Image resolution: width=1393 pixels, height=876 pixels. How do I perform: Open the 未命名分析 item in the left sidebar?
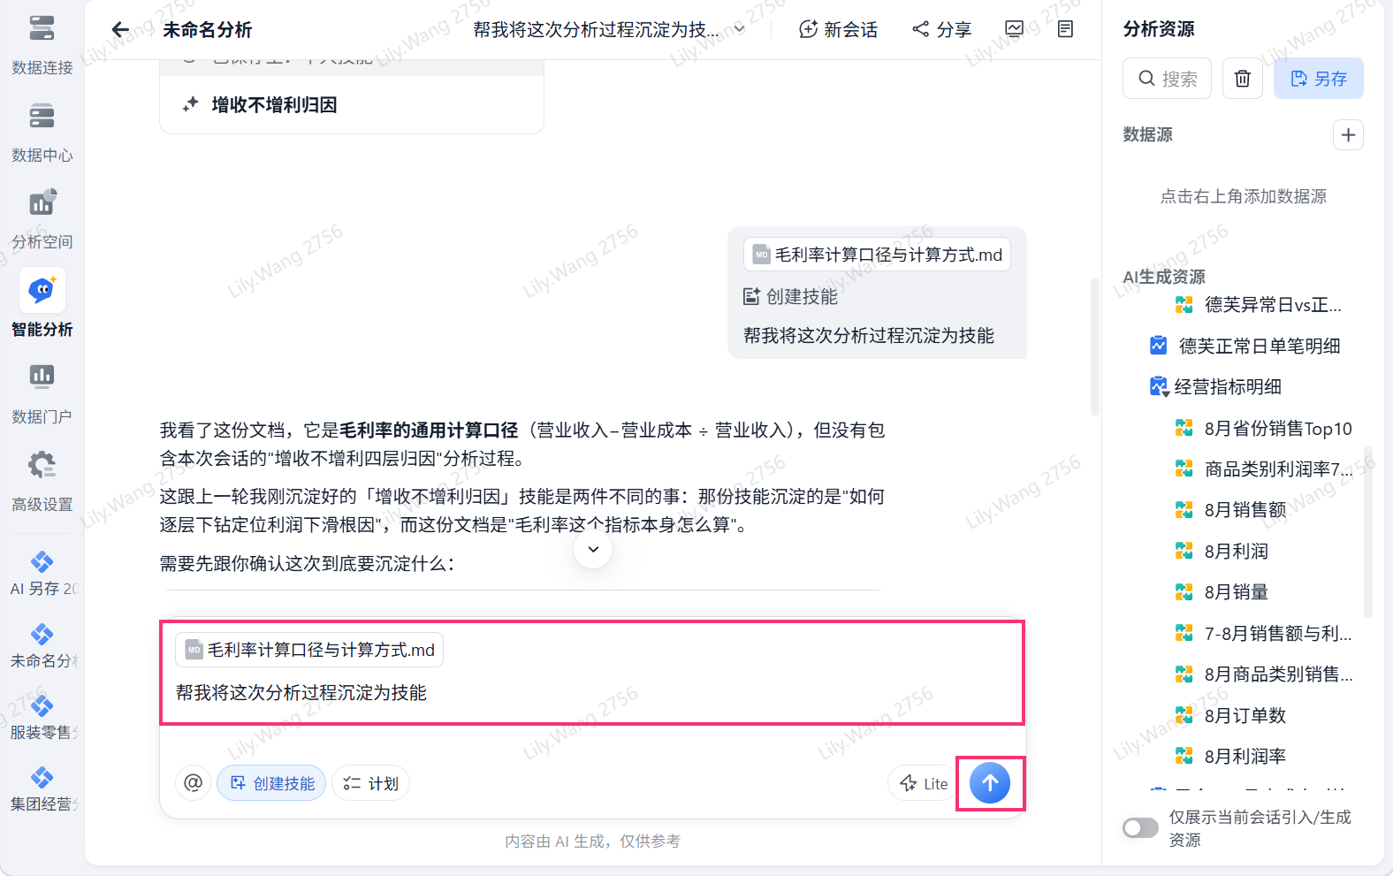42,647
